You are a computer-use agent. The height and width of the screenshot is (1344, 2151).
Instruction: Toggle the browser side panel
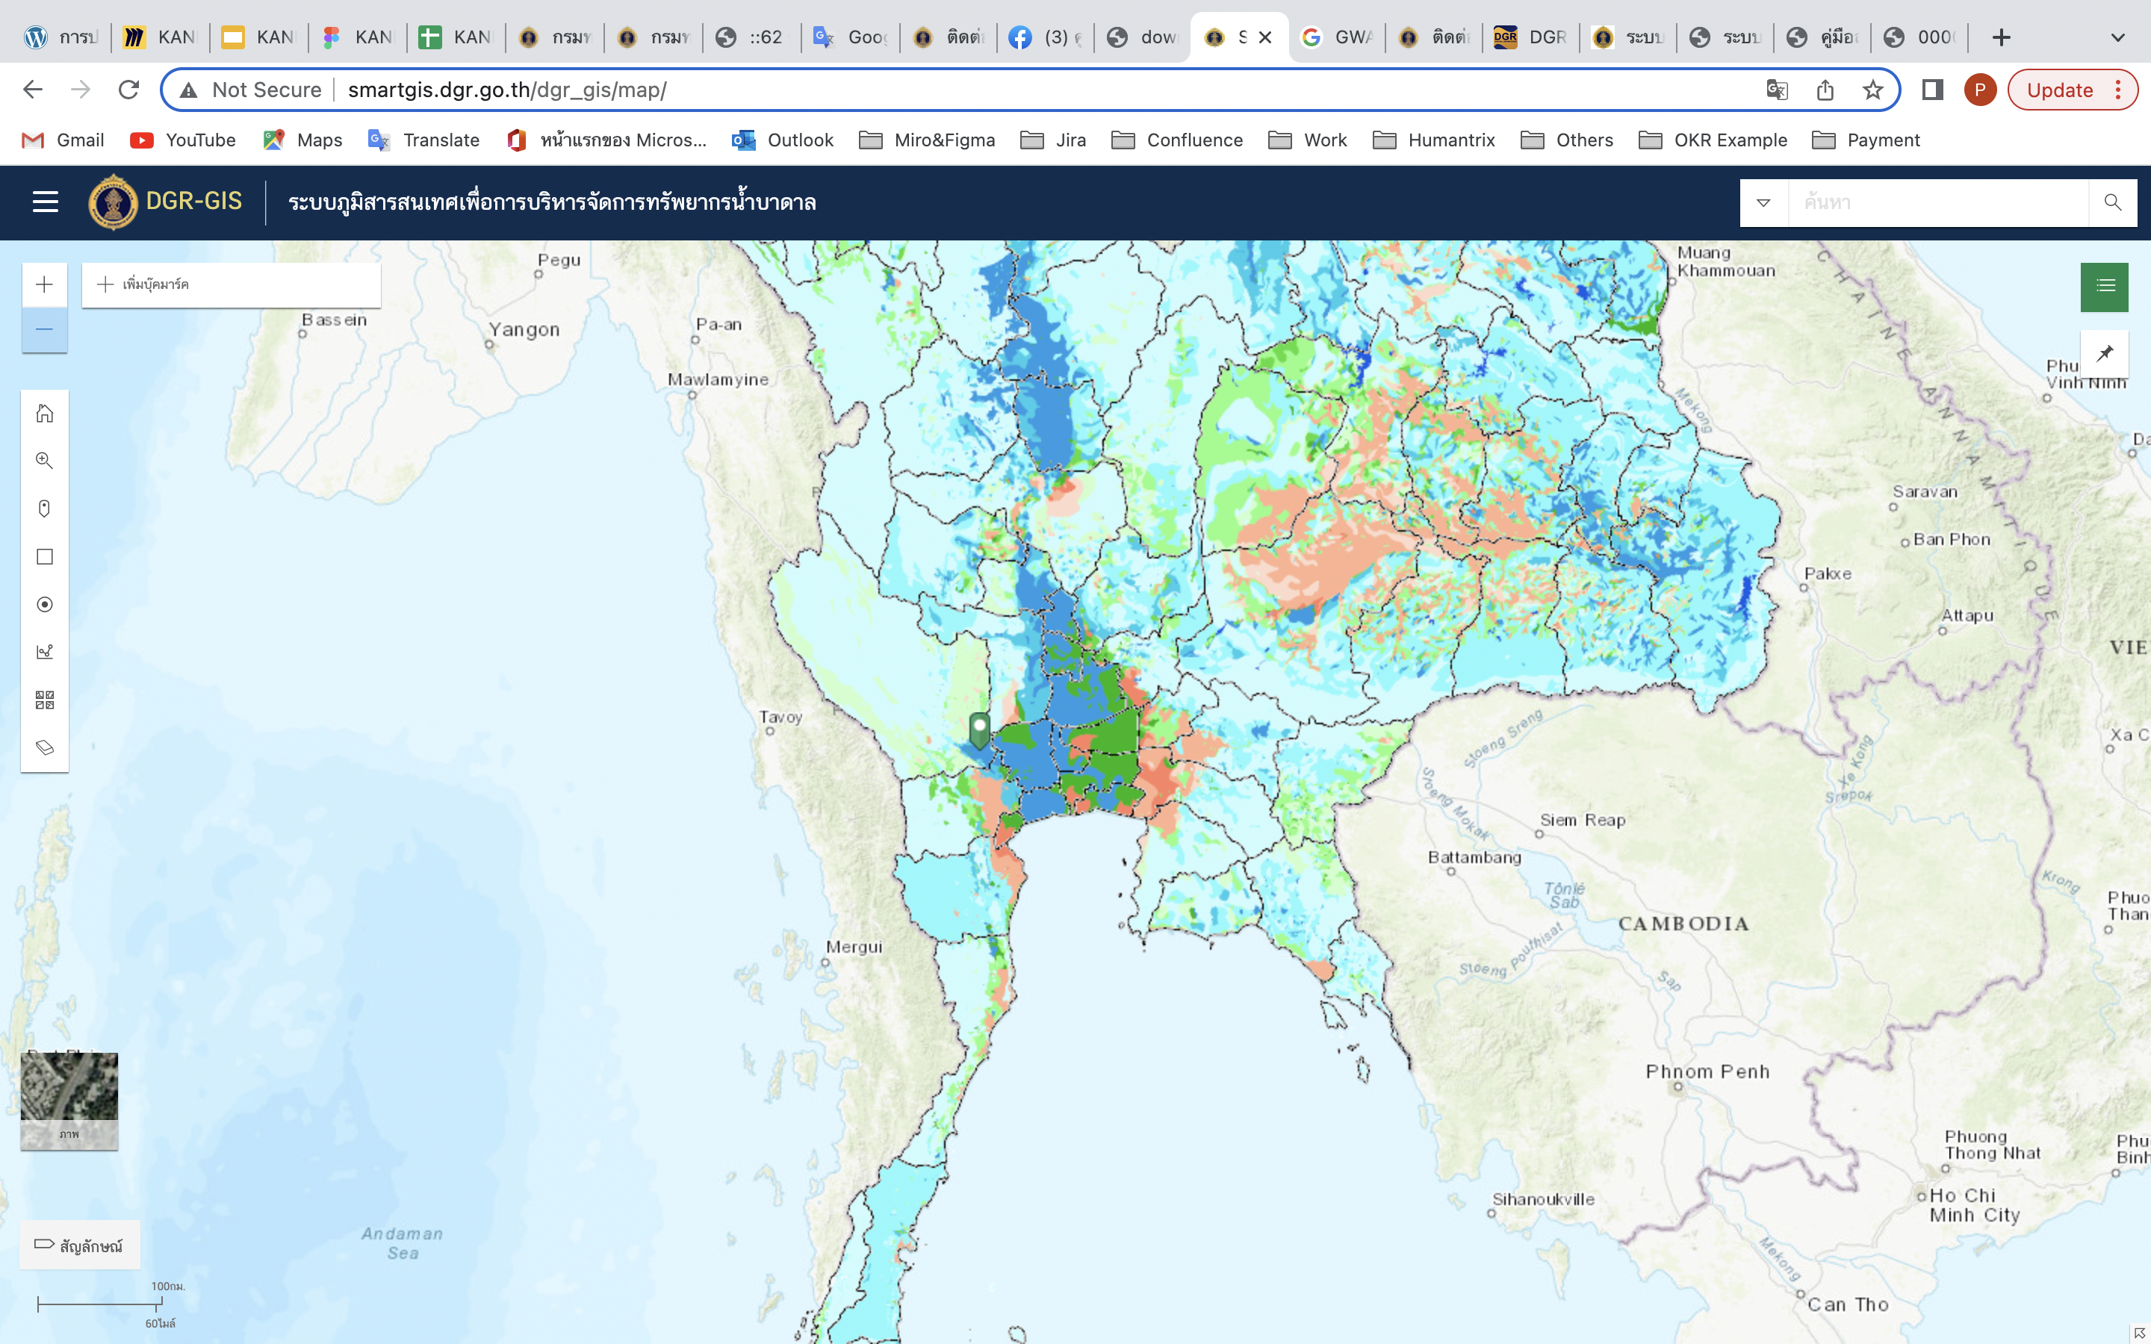[1932, 90]
